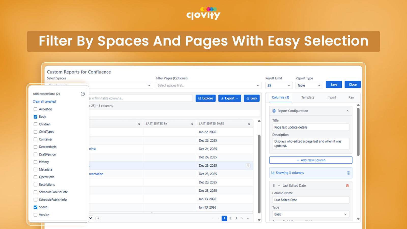Open the Result Limit dropdown showing 25
The height and width of the screenshot is (229, 407).
tap(279, 85)
